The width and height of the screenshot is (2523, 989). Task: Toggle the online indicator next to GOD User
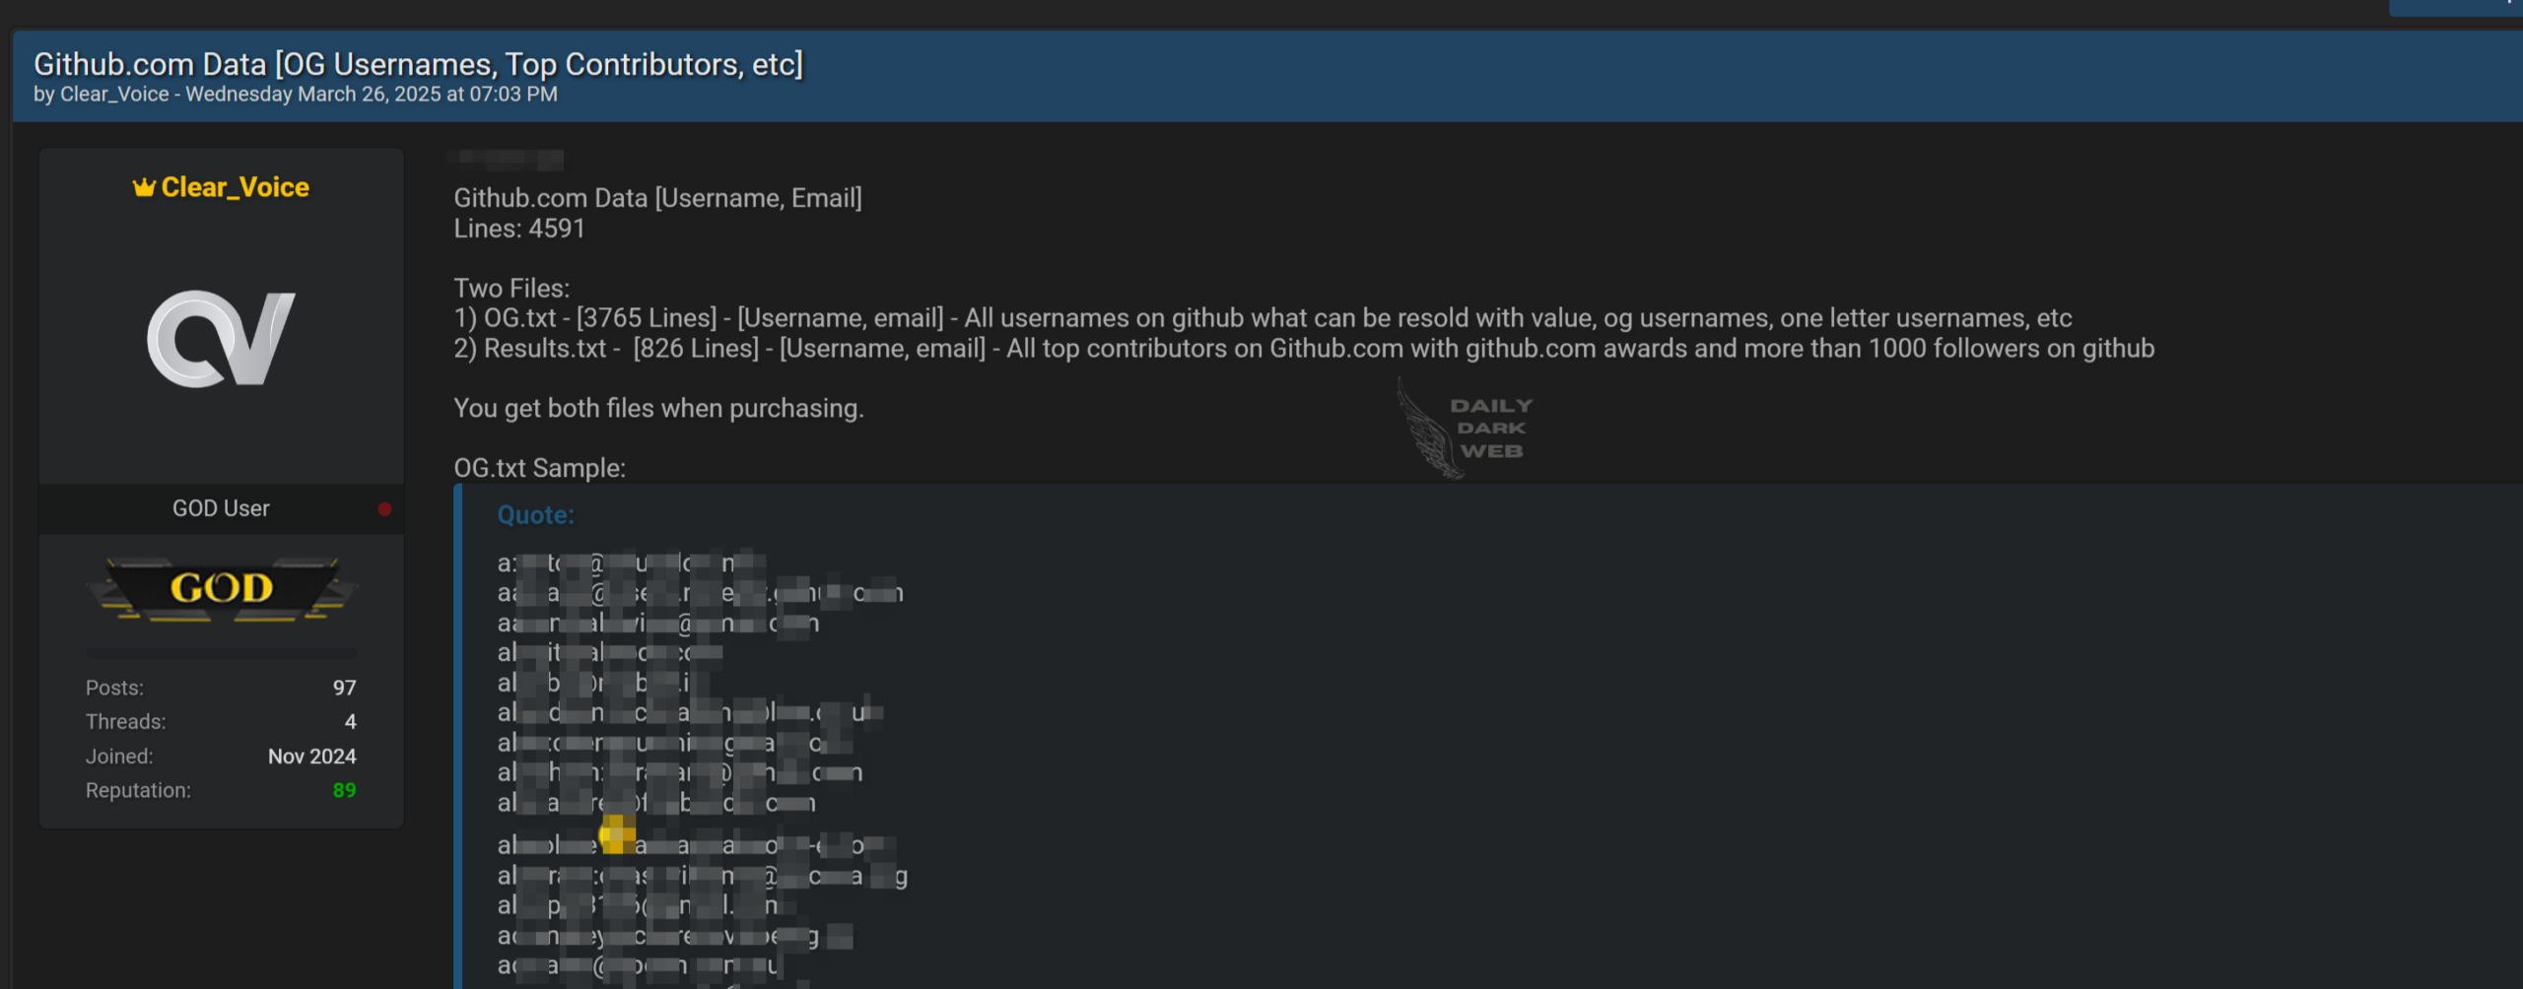point(384,508)
